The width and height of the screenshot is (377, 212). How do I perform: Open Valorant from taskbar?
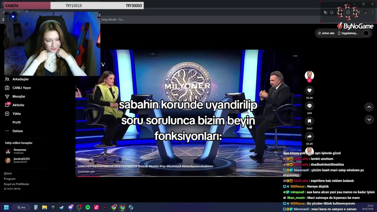coord(105,207)
